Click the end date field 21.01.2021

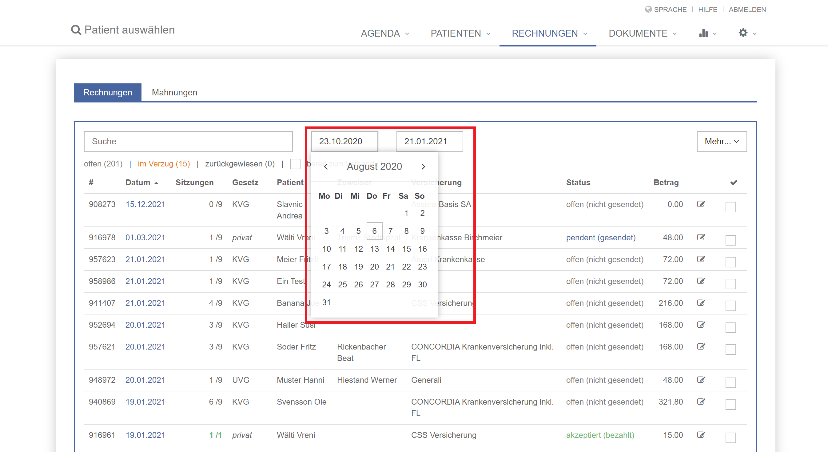(429, 142)
